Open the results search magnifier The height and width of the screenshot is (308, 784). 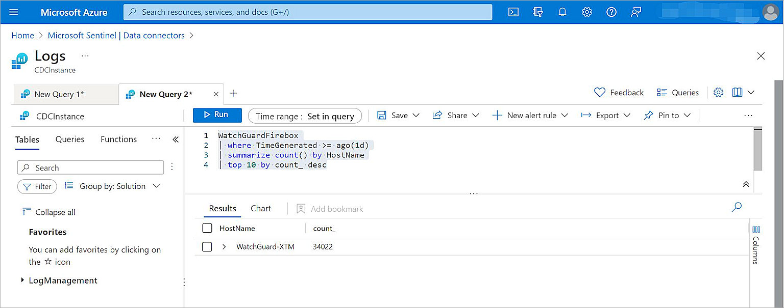(737, 207)
